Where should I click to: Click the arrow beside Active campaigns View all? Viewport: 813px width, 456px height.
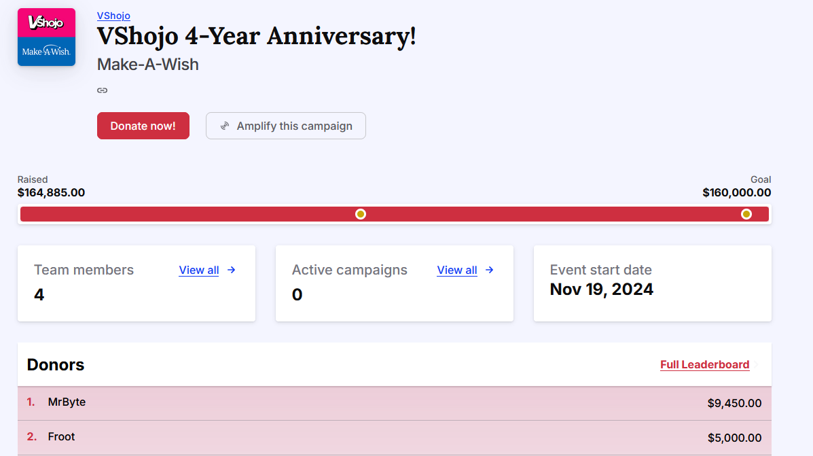pos(490,270)
